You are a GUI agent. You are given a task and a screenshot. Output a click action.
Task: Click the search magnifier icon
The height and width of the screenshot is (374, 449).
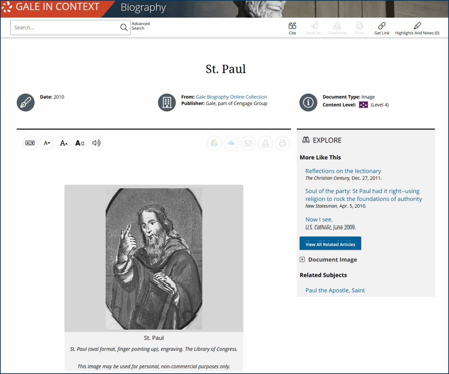tap(124, 28)
